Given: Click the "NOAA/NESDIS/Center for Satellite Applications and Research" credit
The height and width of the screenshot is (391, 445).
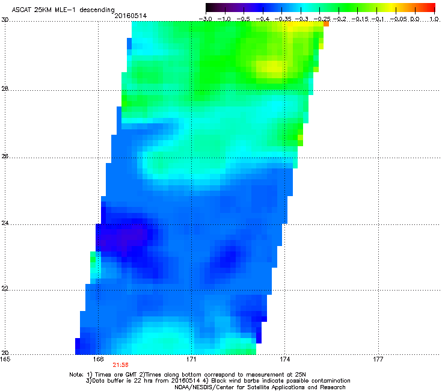Looking at the screenshot, I should 260,387.
